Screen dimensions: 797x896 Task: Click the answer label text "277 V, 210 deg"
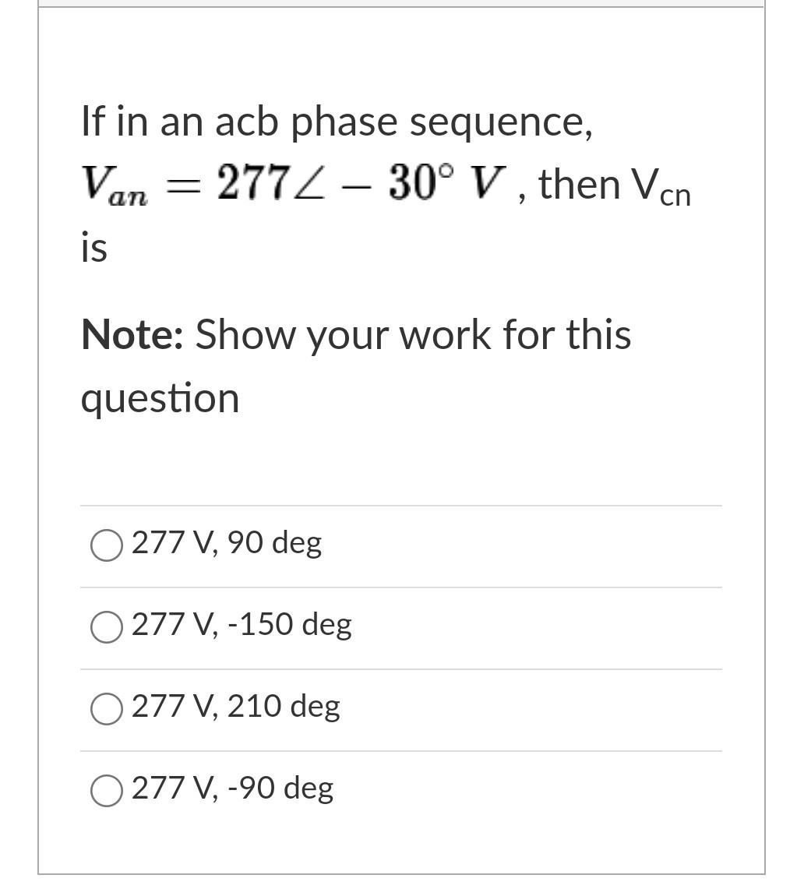point(235,707)
